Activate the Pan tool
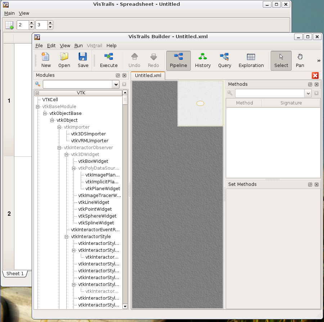This screenshot has width=324, height=322. pos(300,60)
